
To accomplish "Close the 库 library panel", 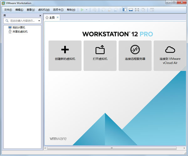I will (40, 15).
